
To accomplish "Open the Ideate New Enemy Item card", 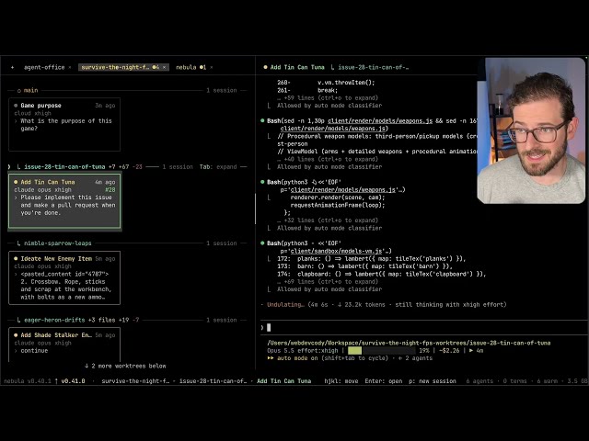I will click(64, 277).
